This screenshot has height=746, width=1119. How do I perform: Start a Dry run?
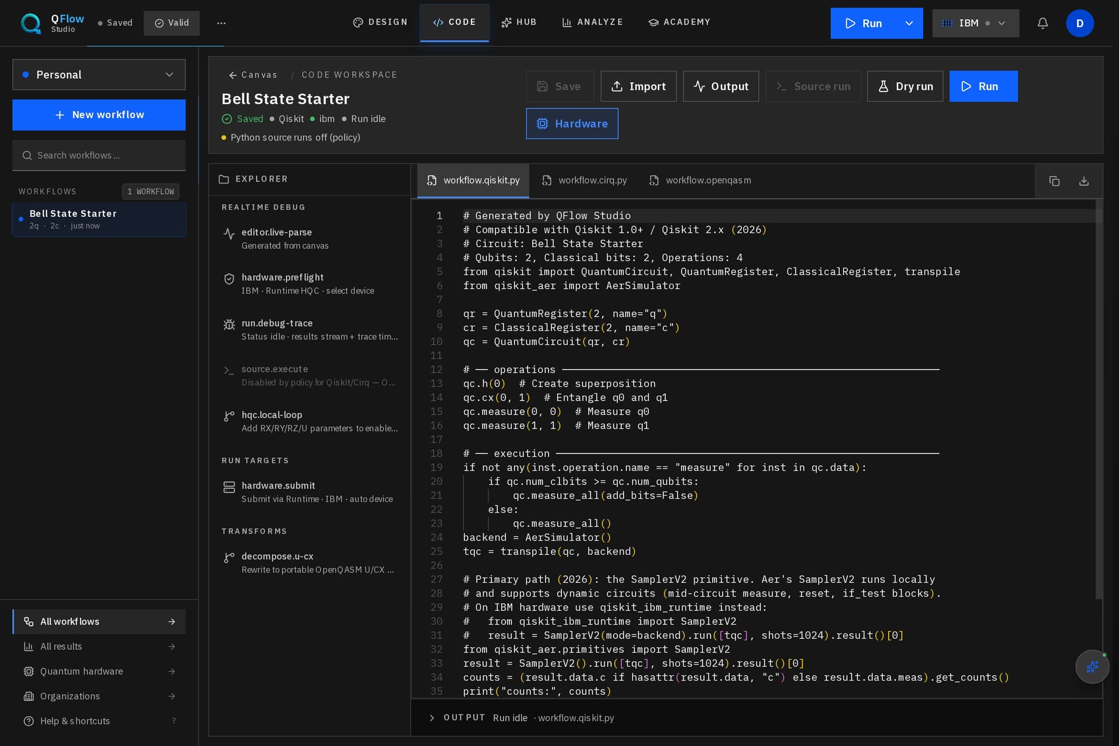(x=905, y=86)
